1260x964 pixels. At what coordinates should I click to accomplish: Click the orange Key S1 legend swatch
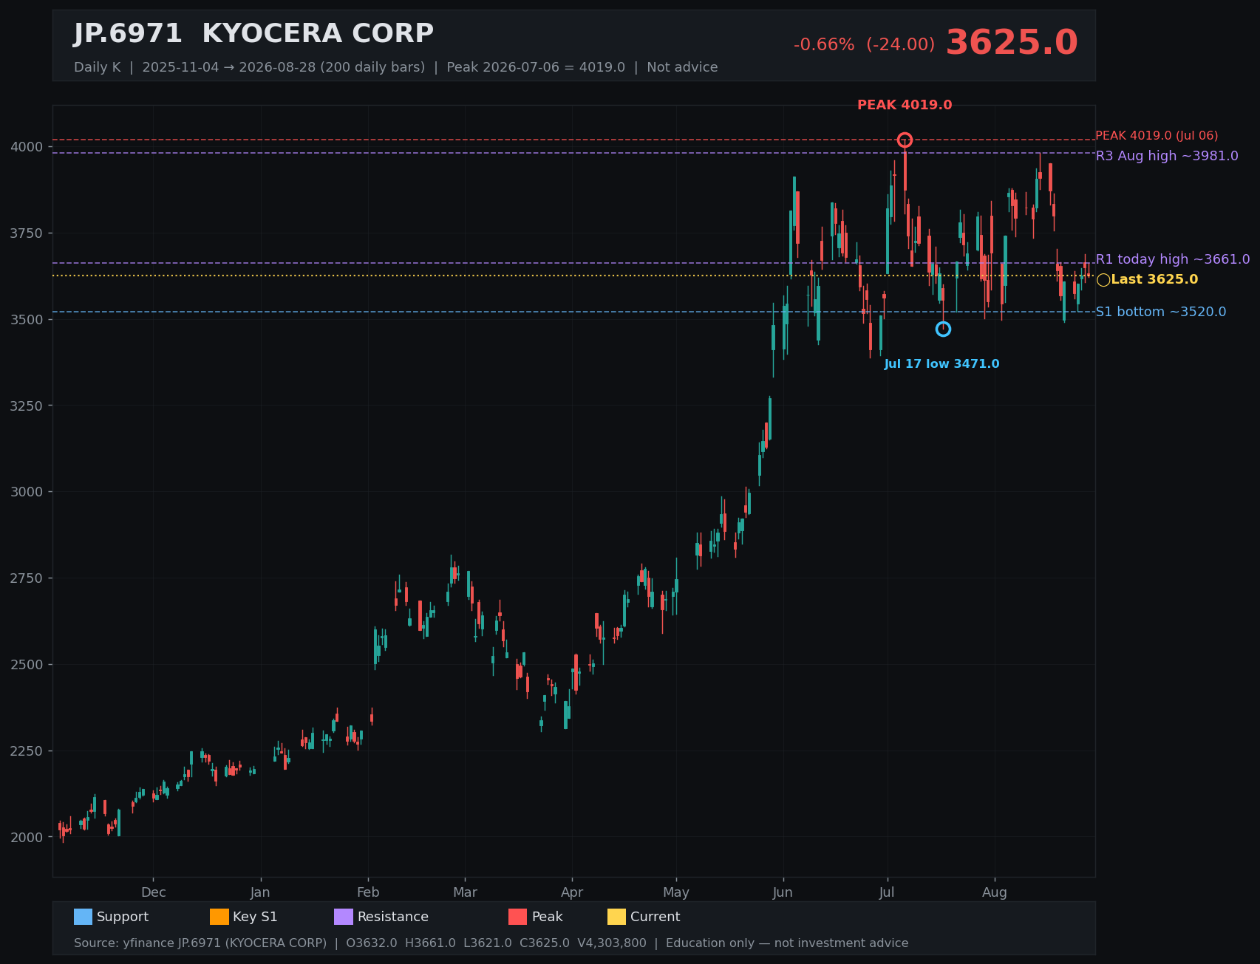coord(219,917)
